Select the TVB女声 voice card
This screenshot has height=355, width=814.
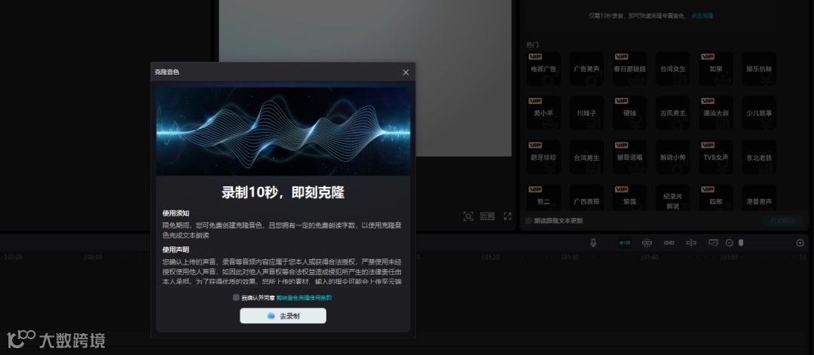716,158
